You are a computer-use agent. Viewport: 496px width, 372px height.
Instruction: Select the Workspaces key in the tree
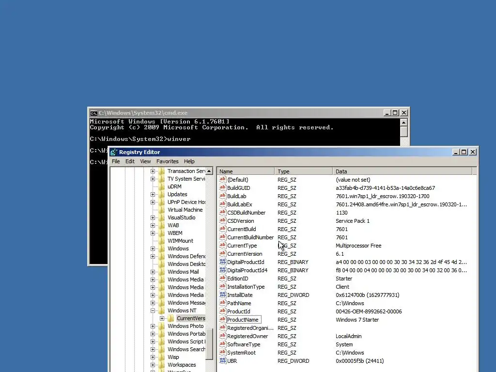tap(182, 365)
